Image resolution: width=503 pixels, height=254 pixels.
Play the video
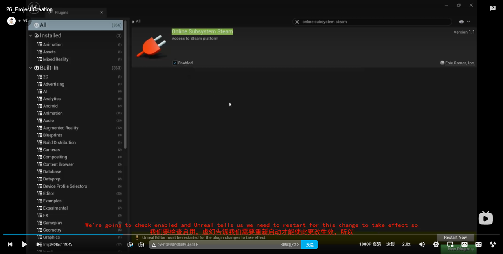coord(24,244)
